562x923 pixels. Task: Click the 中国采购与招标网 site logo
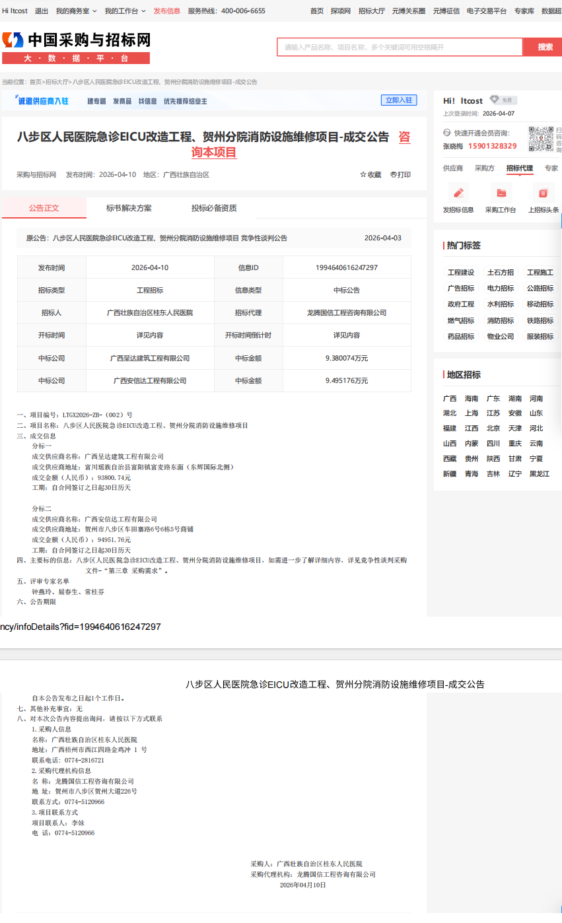pyautogui.click(x=76, y=48)
